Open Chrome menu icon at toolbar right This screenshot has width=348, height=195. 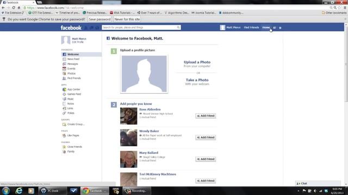(345, 8)
